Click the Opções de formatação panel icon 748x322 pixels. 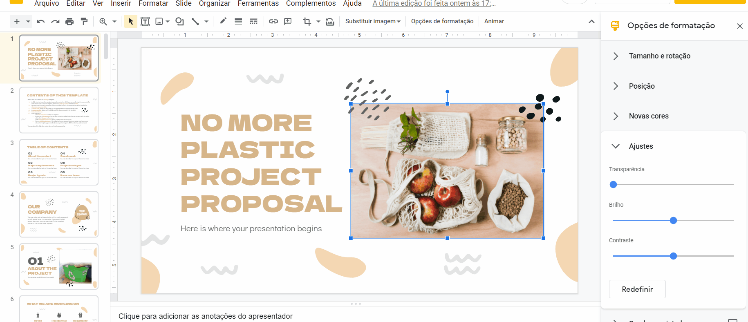(x=615, y=26)
